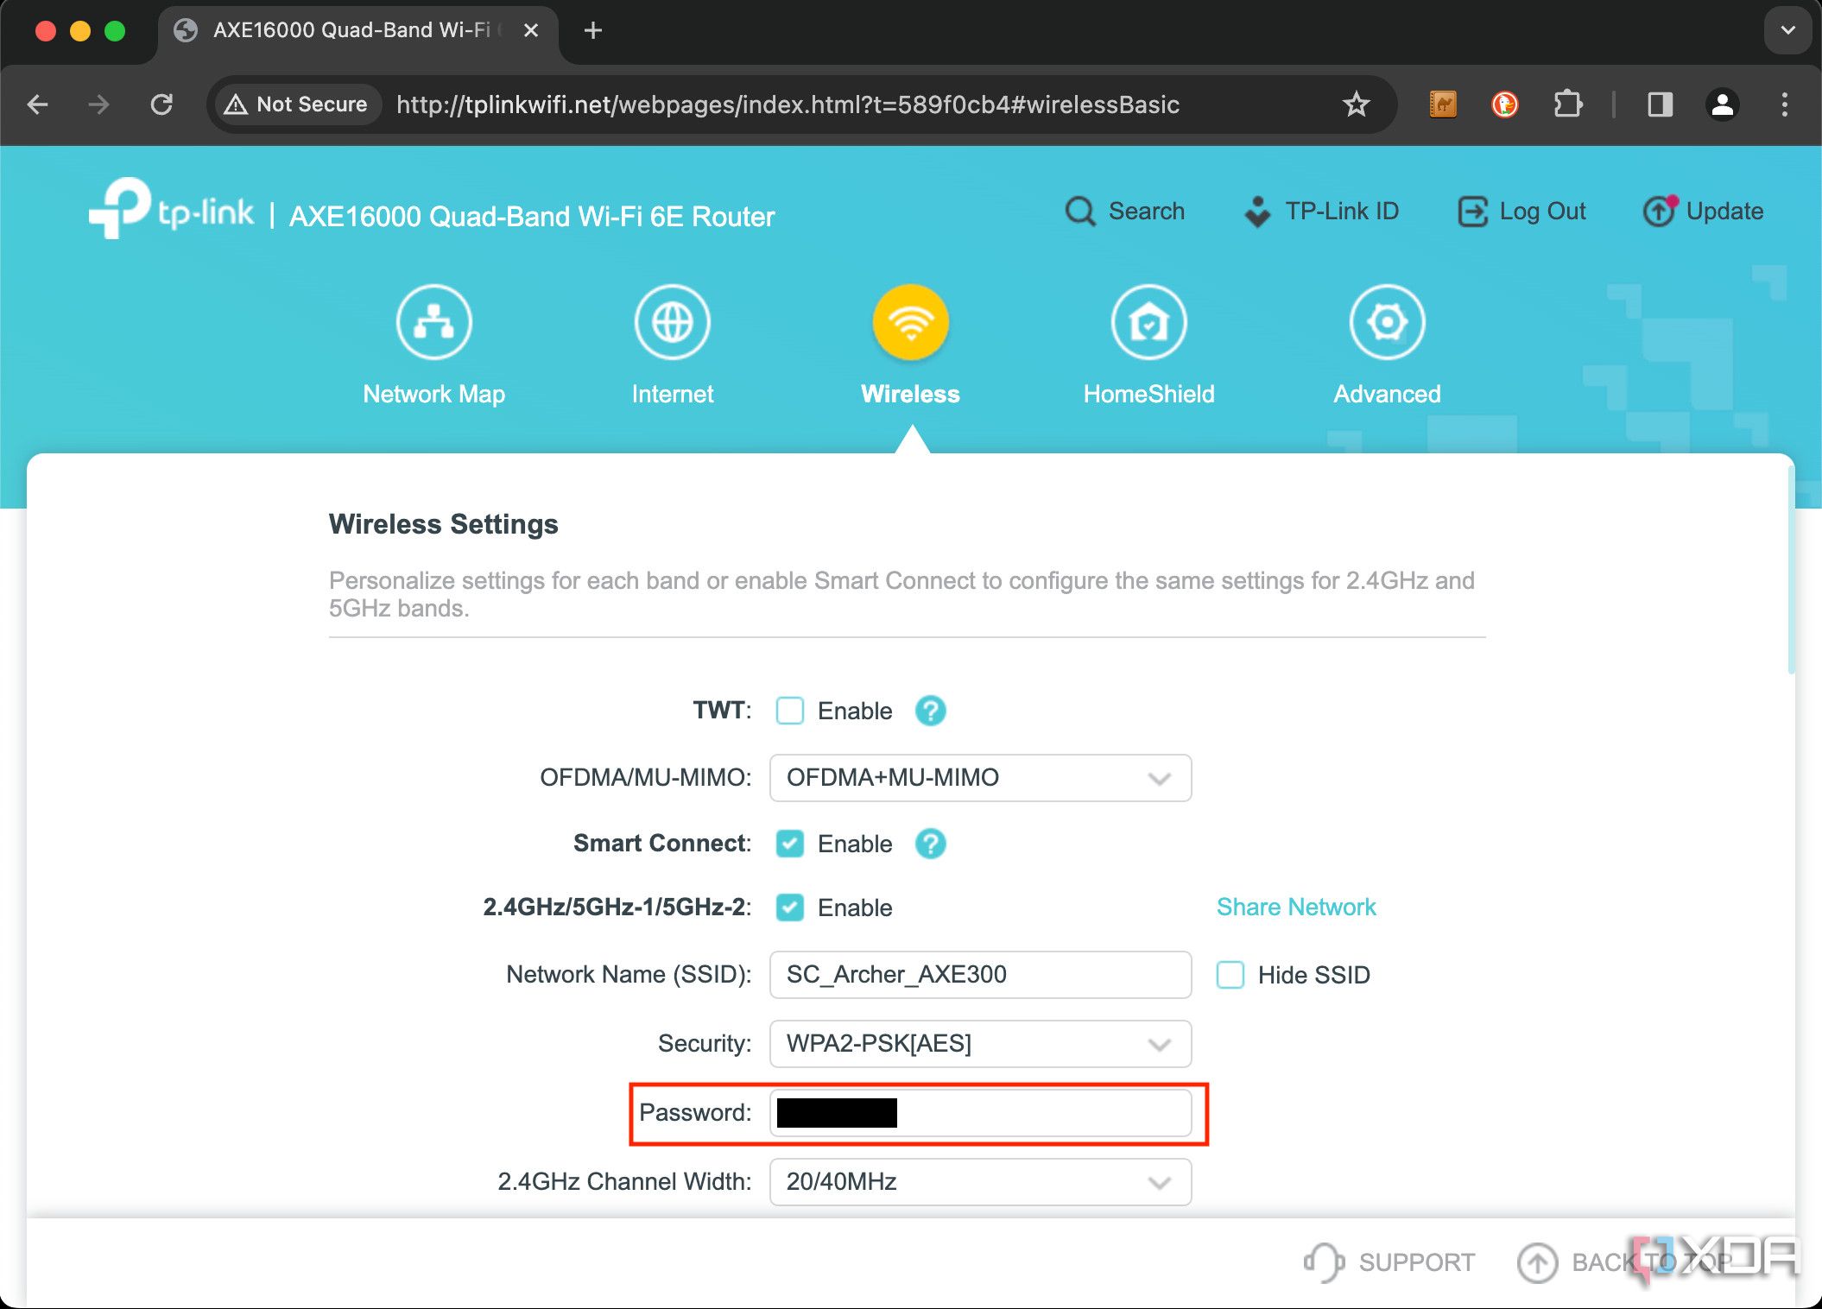Open the tab search chevron dropdown
The image size is (1822, 1309).
pyautogui.click(x=1787, y=30)
